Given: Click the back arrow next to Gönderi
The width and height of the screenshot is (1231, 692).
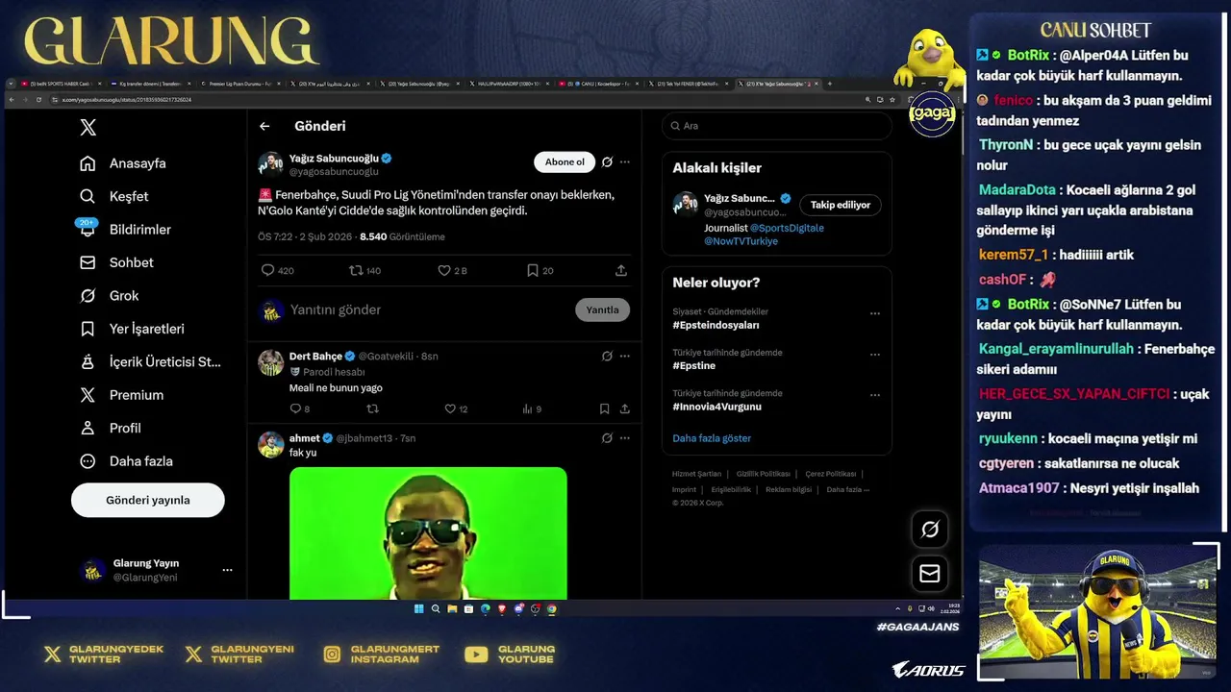Looking at the screenshot, I should click(x=264, y=126).
